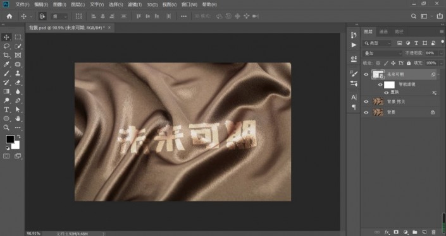Image resolution: width=446 pixels, height=236 pixels.
Task: Collapse the 未来可期 layer effects list
Action: click(x=438, y=74)
